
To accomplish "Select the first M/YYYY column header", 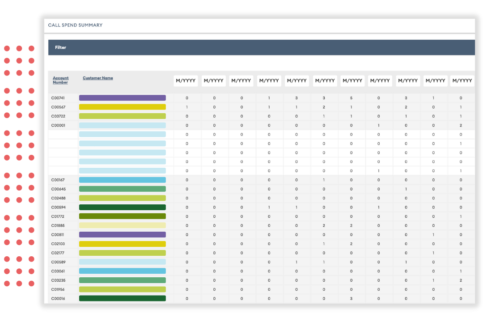I will [186, 81].
